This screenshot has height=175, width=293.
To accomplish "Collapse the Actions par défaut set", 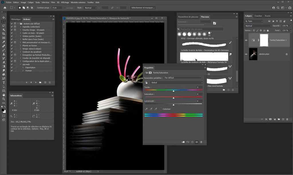I will click(x=18, y=24).
